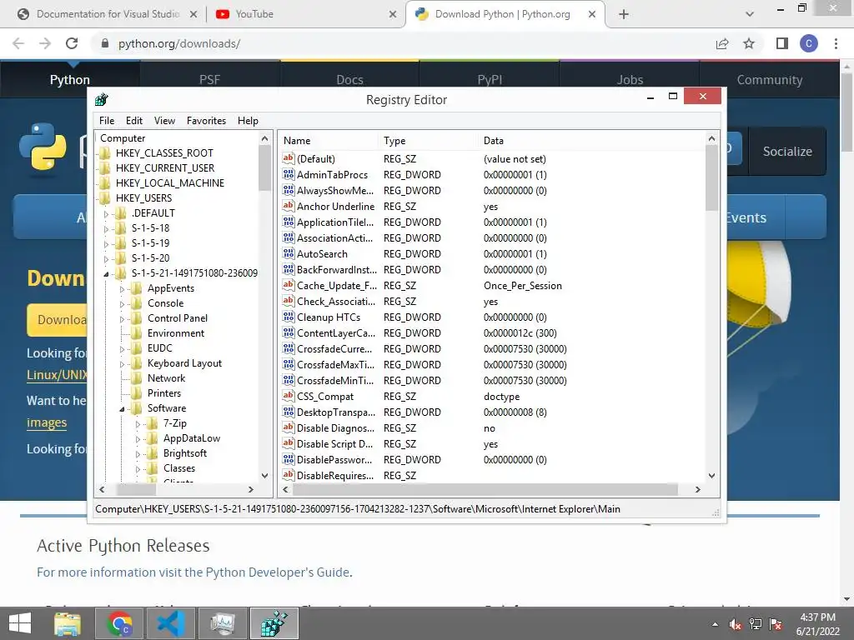Click the Registry Editor title bar icon
854x640 pixels.
(101, 100)
